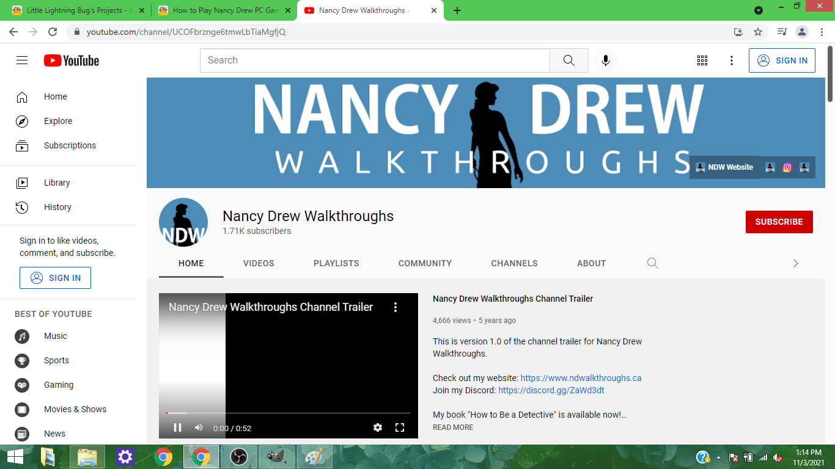Select the channel Home tab

[x=191, y=263]
